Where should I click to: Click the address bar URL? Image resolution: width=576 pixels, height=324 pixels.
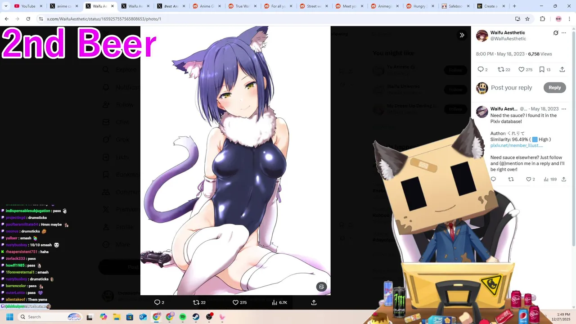coord(104,19)
